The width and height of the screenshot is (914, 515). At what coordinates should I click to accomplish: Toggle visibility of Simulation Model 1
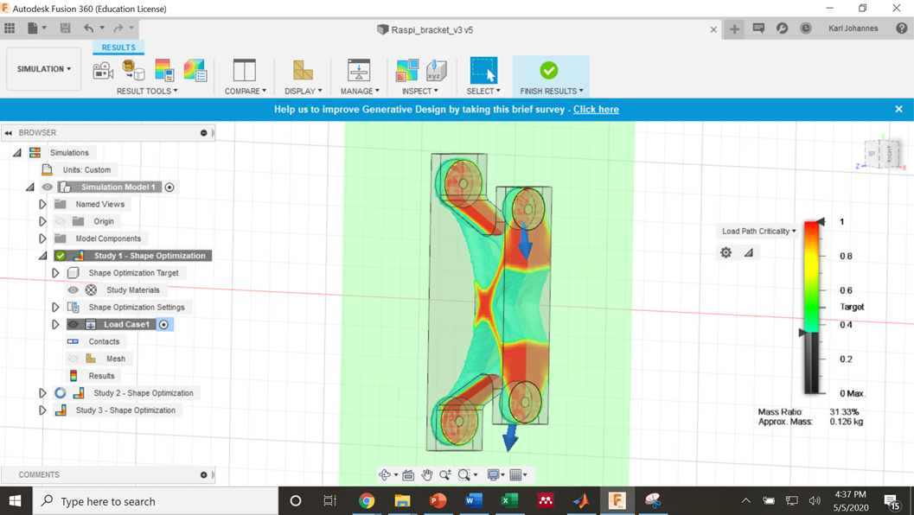click(x=48, y=187)
